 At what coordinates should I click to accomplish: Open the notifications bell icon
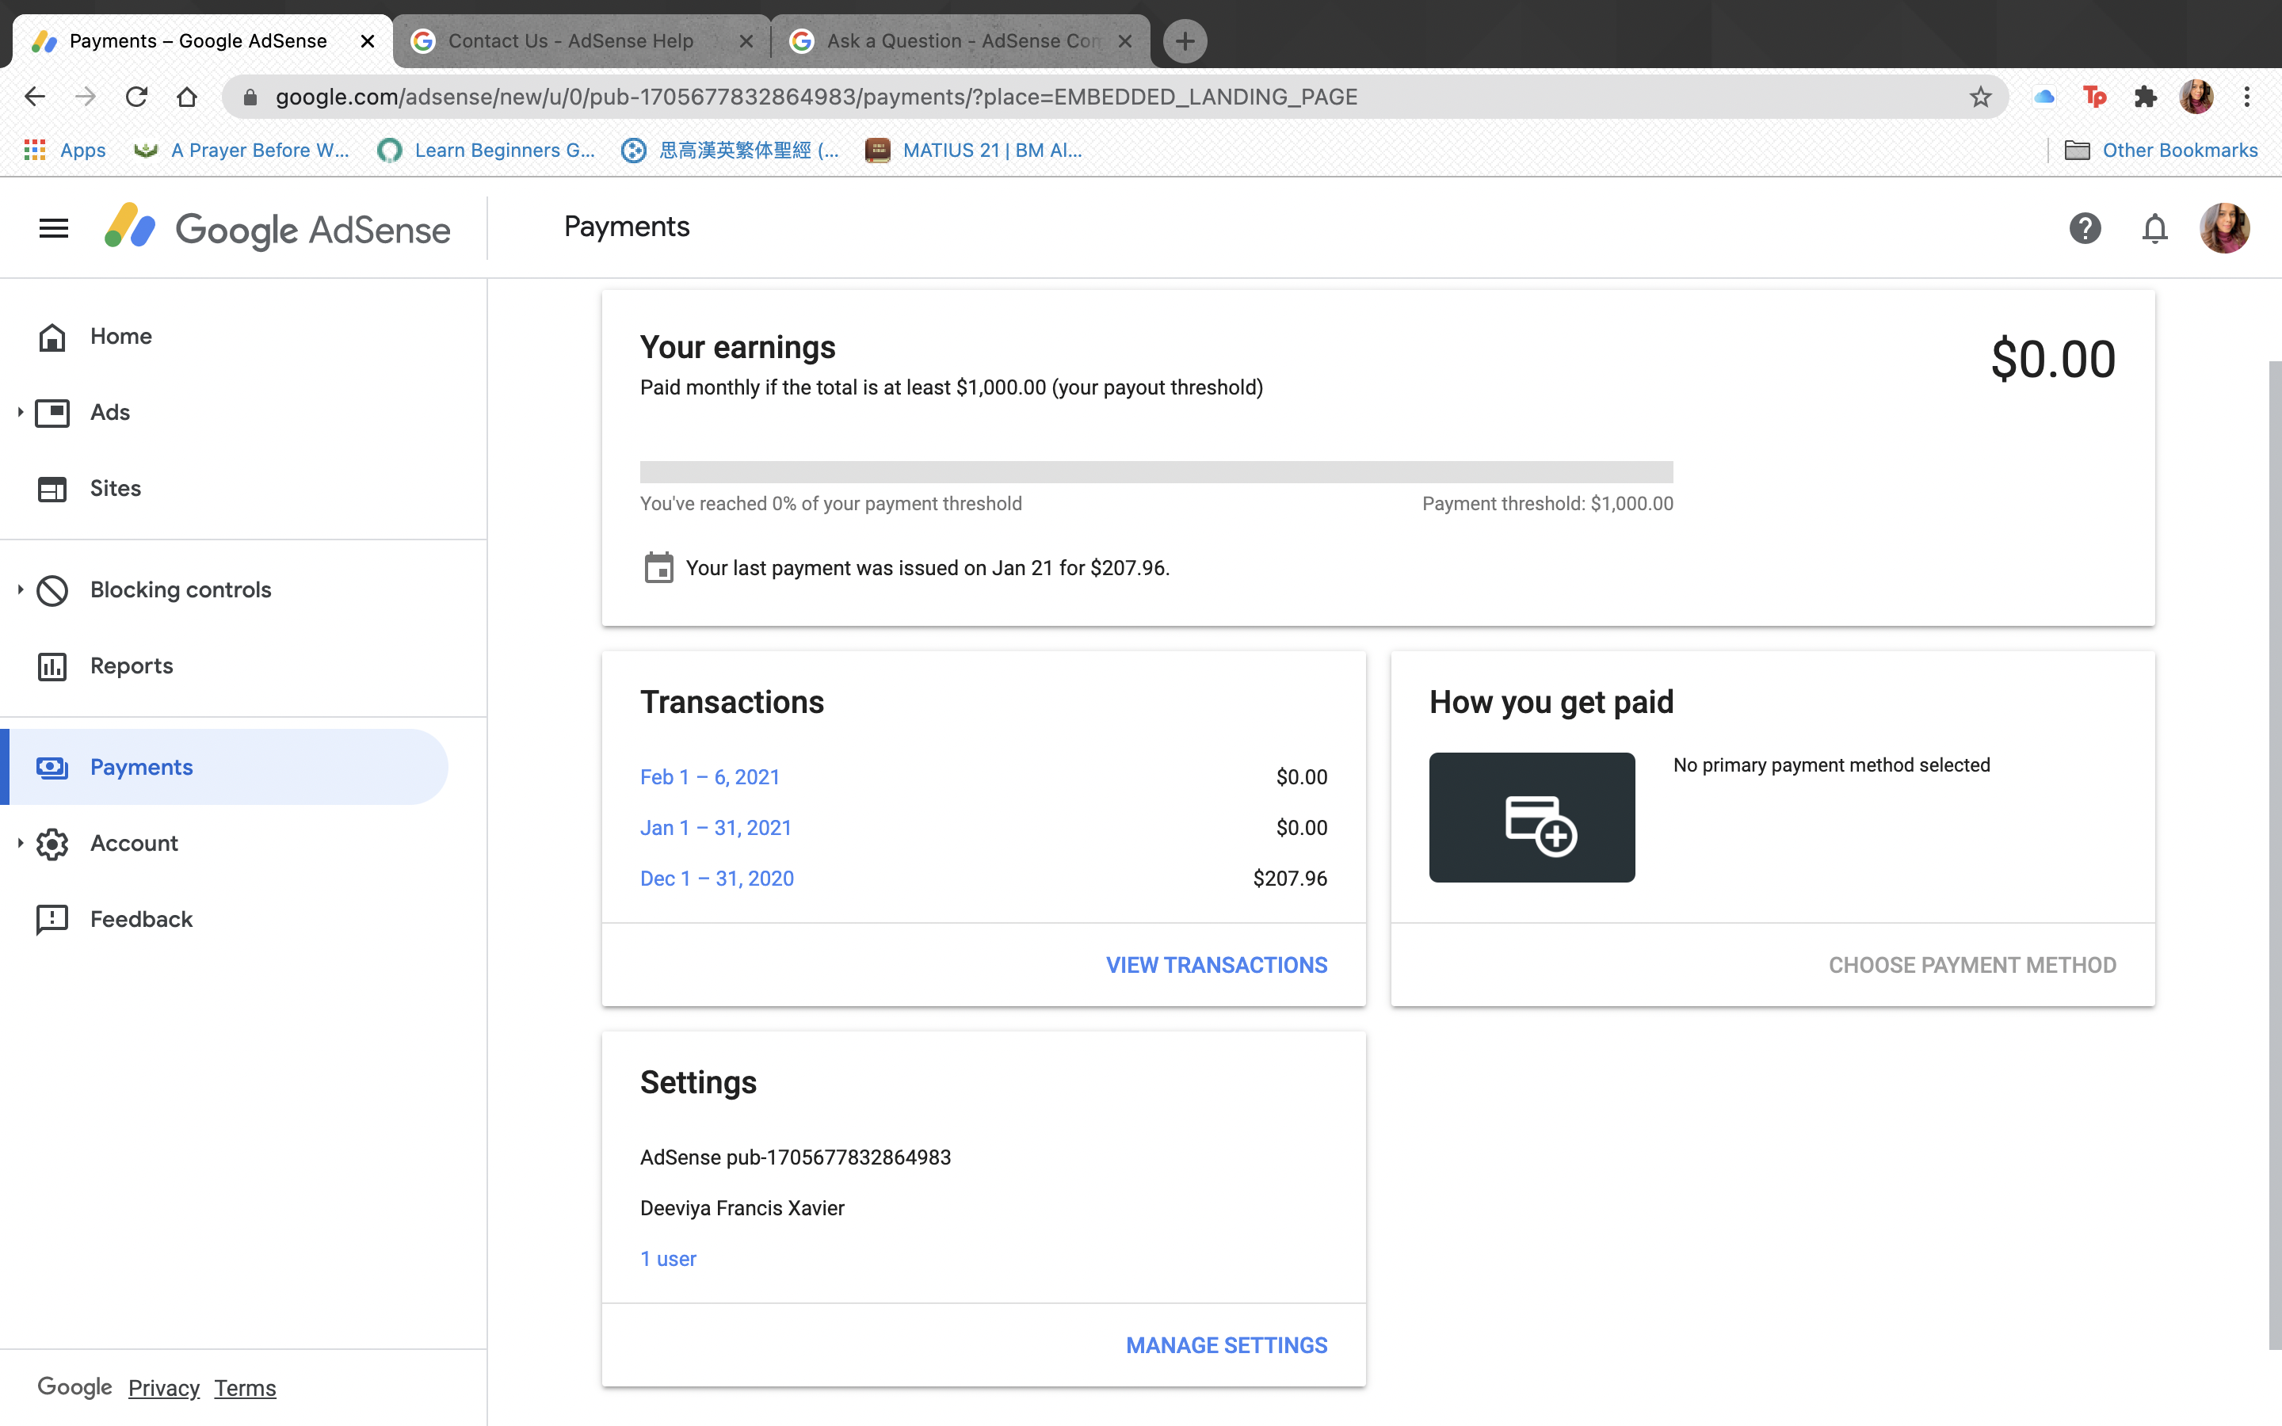click(x=2154, y=228)
